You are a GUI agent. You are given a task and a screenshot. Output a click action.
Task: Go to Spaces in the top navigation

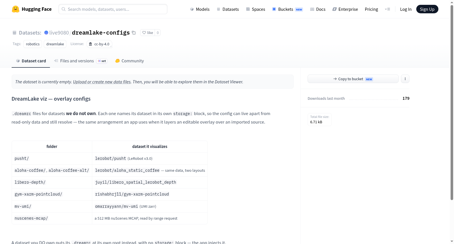click(255, 9)
